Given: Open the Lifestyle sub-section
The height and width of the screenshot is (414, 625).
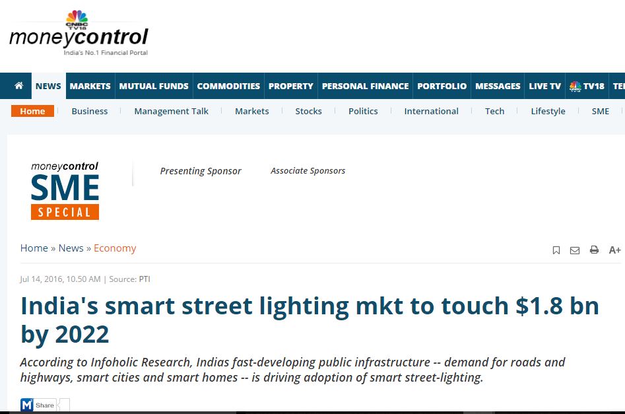Looking at the screenshot, I should 548,112.
